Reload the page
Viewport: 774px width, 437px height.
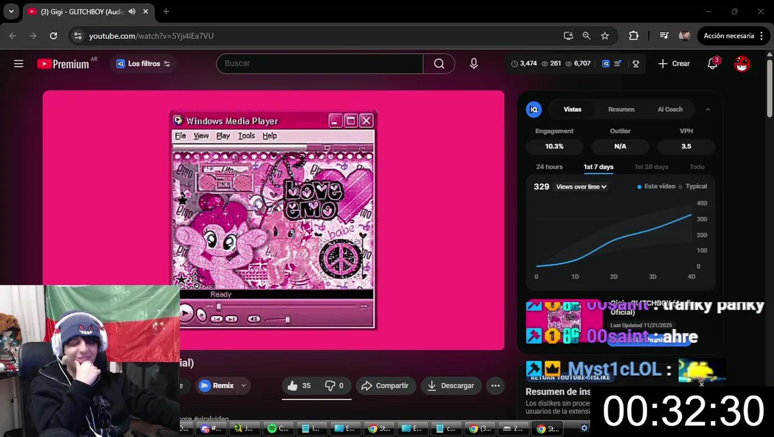pyautogui.click(x=53, y=36)
